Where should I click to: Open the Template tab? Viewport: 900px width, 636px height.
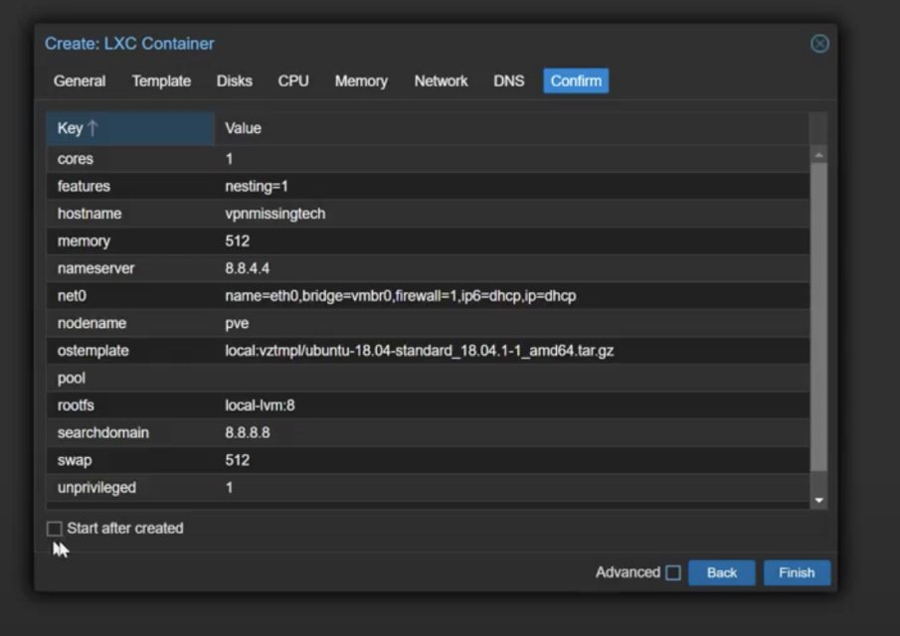(161, 81)
